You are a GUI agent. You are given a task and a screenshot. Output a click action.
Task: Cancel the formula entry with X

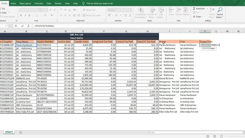click(x=16, y=26)
